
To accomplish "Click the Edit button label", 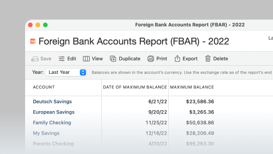I will pyautogui.click(x=72, y=59).
